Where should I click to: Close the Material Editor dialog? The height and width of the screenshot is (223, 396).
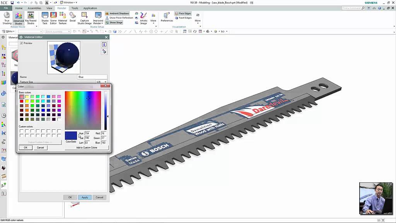(106, 37)
